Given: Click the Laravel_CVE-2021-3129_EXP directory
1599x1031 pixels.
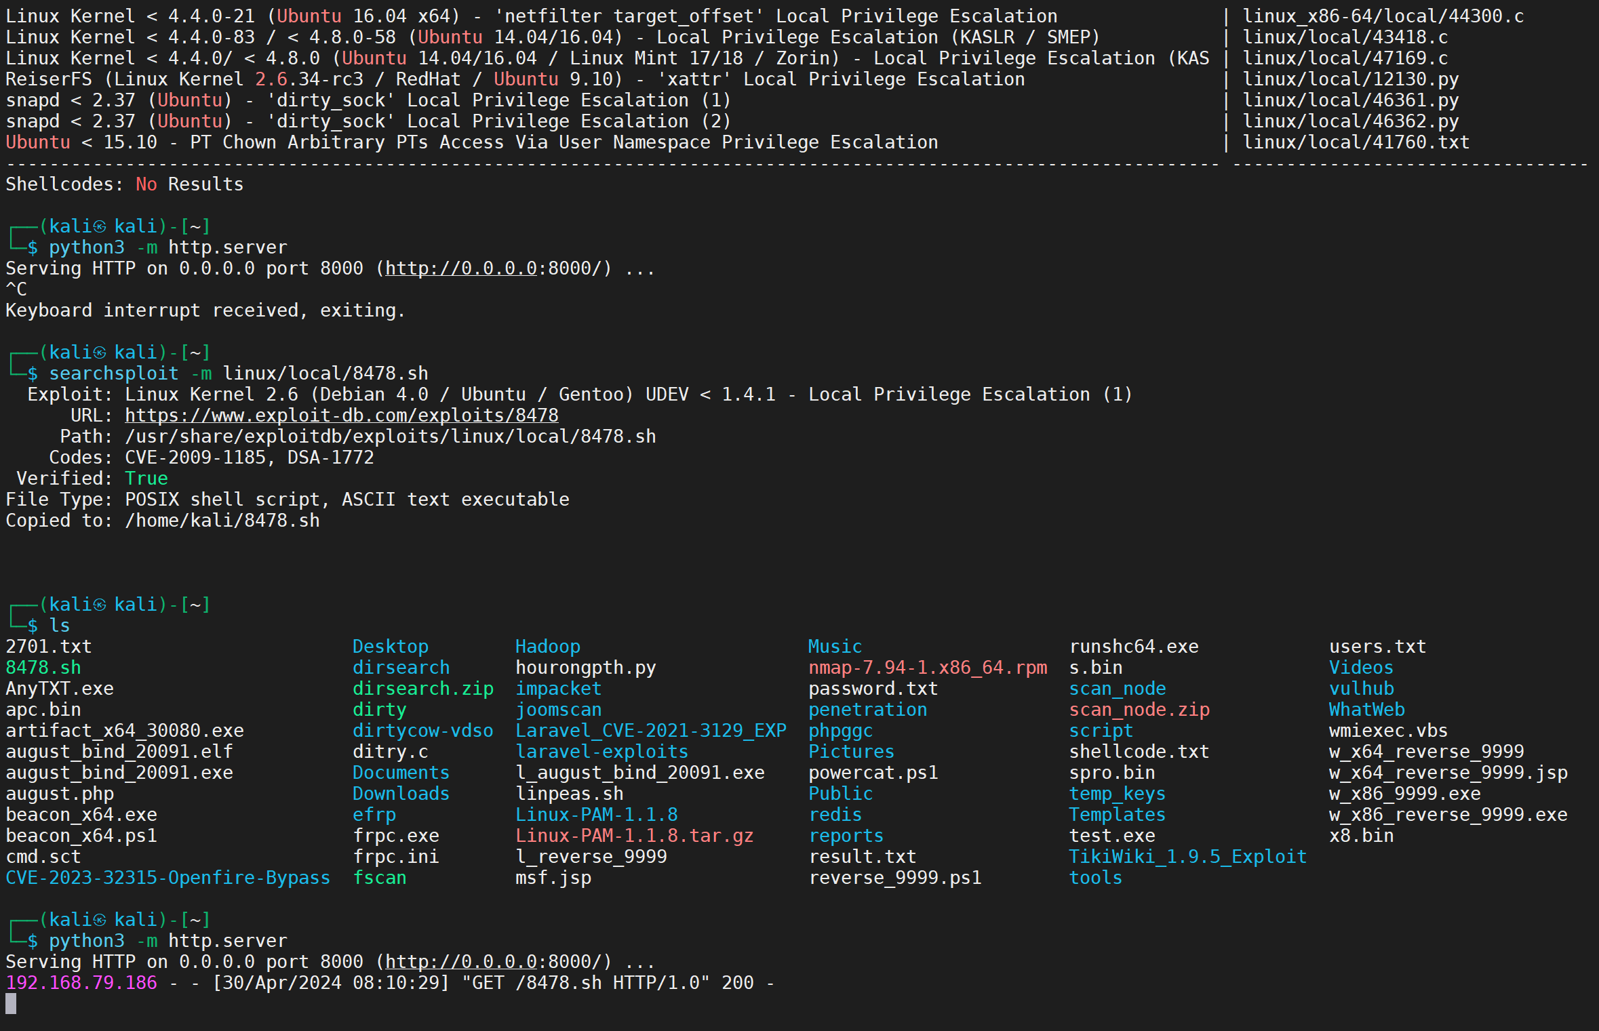Looking at the screenshot, I should tap(650, 731).
